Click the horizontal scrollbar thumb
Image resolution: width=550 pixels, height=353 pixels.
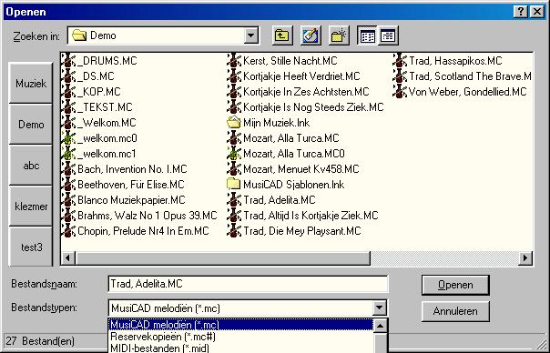223,258
